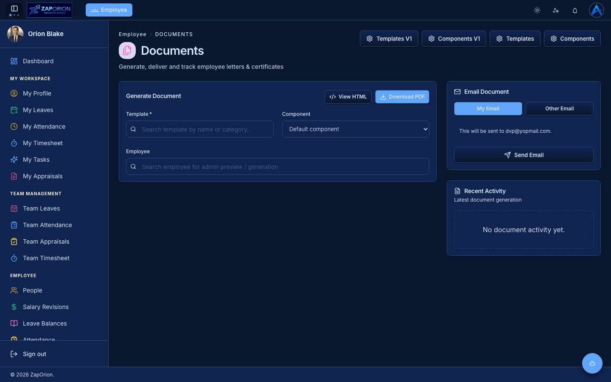The width and height of the screenshot is (611, 382).
Task: Open user settings icon in top bar
Action: 556,10
